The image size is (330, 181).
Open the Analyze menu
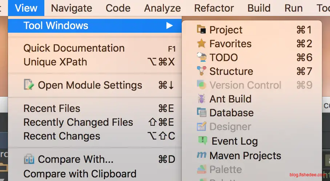click(x=162, y=8)
